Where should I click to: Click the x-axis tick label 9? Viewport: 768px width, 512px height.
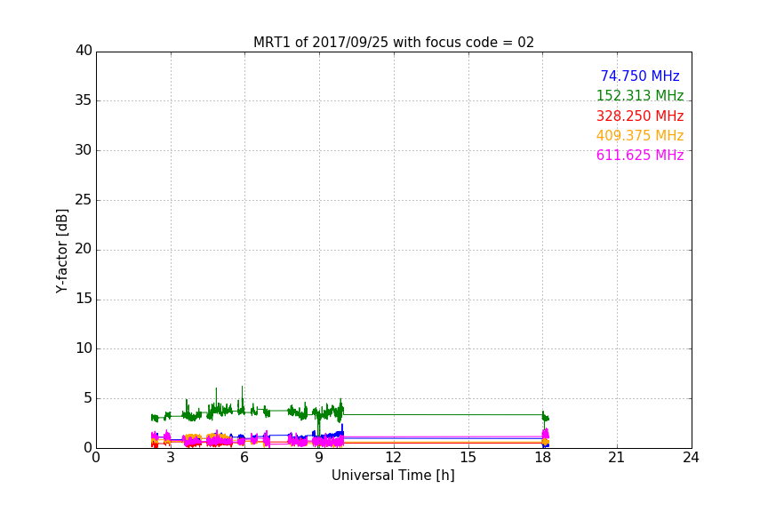pos(319,458)
